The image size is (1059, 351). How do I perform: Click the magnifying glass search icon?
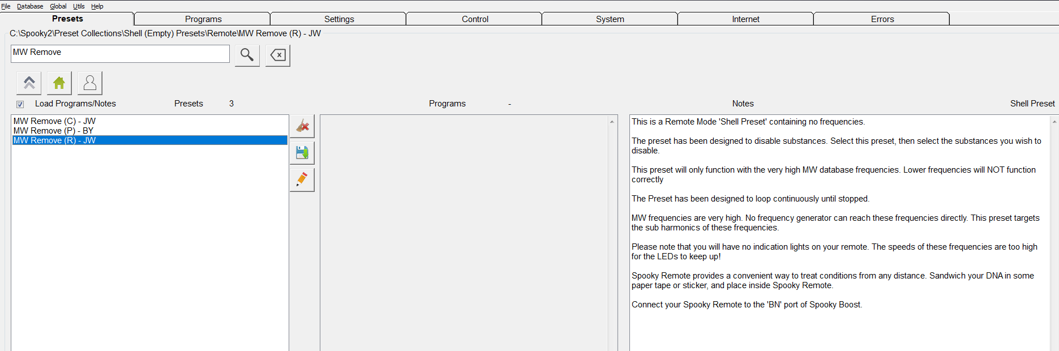pyautogui.click(x=247, y=55)
